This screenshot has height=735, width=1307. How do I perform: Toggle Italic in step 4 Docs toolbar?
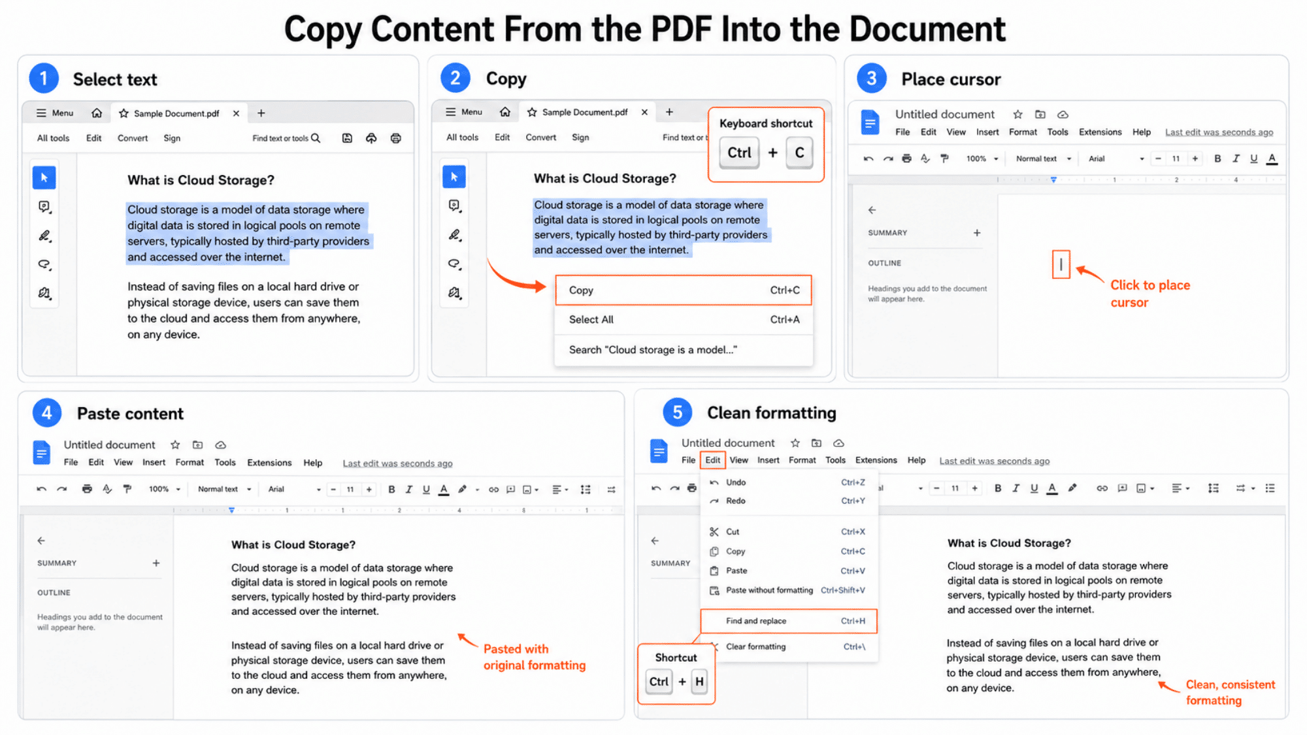tap(409, 489)
